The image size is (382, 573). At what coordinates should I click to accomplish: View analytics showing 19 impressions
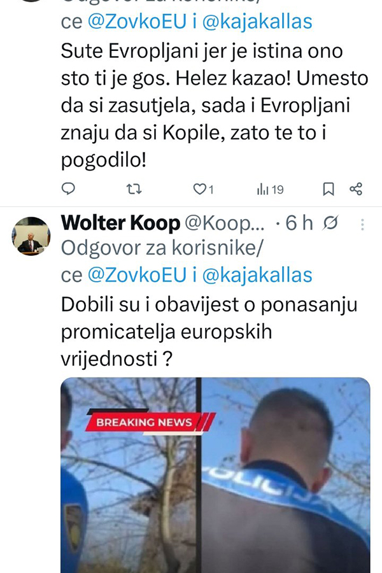[x=270, y=189]
